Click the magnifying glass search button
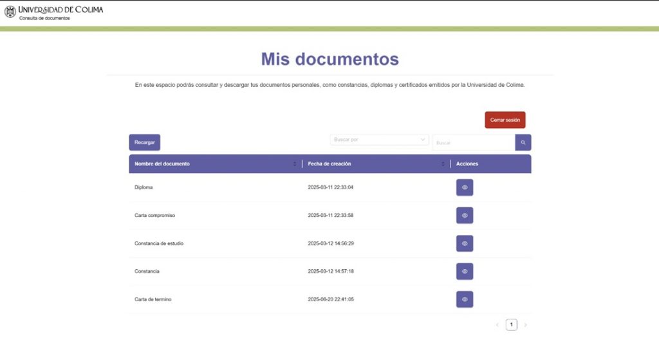659x347 pixels. pyautogui.click(x=523, y=142)
